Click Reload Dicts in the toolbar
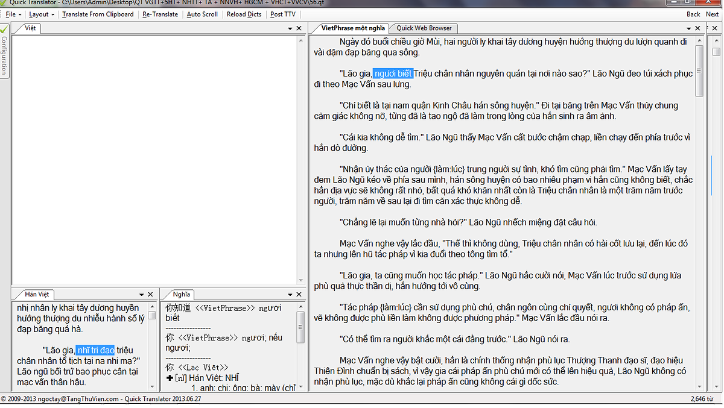This screenshot has height=408, width=724. 244,14
